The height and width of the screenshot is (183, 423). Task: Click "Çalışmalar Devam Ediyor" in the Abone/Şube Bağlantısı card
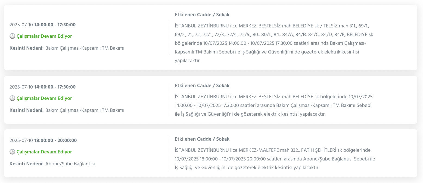coord(44,152)
